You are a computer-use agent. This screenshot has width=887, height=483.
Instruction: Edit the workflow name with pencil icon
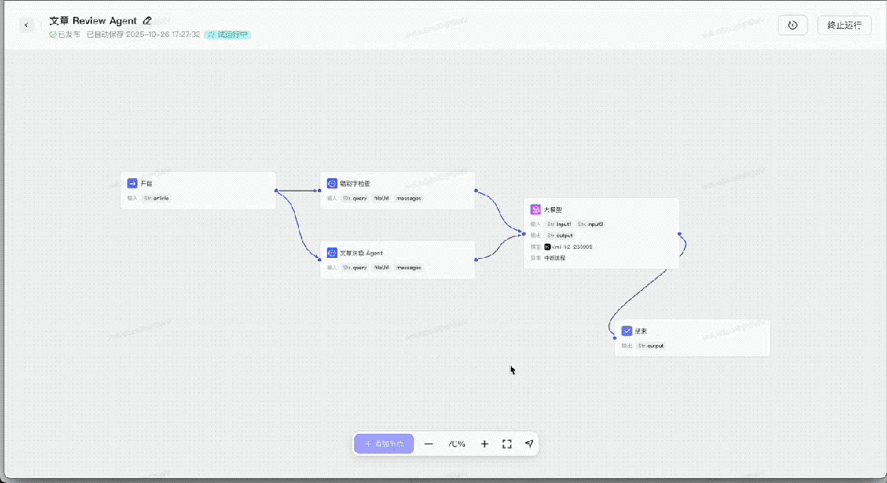coord(147,21)
